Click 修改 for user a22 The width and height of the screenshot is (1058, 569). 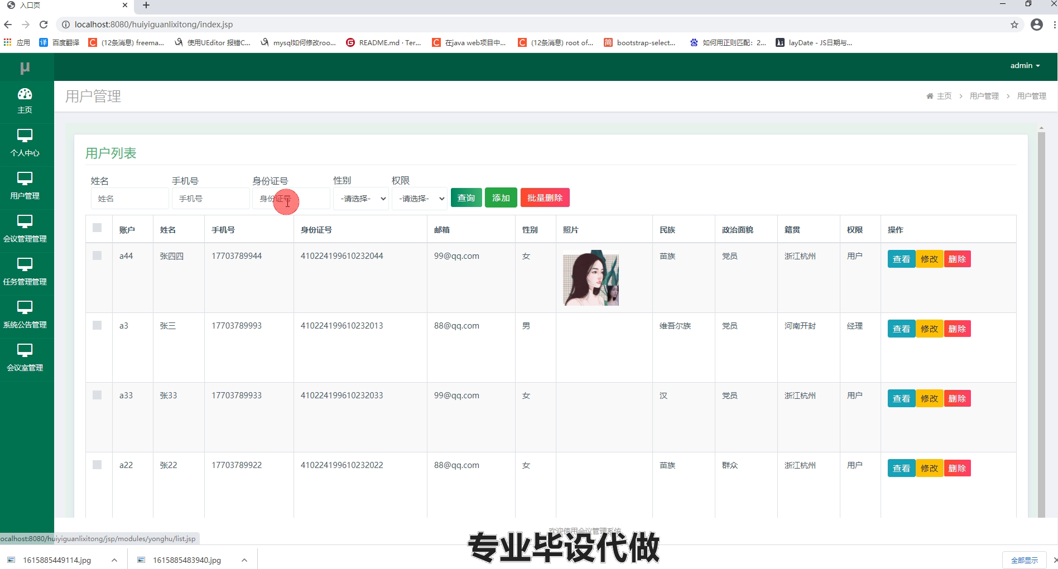pyautogui.click(x=929, y=468)
